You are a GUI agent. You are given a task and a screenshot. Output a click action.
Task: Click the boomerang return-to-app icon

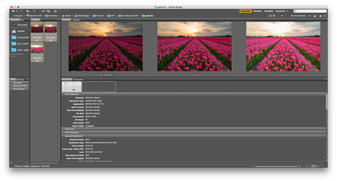coord(35,11)
